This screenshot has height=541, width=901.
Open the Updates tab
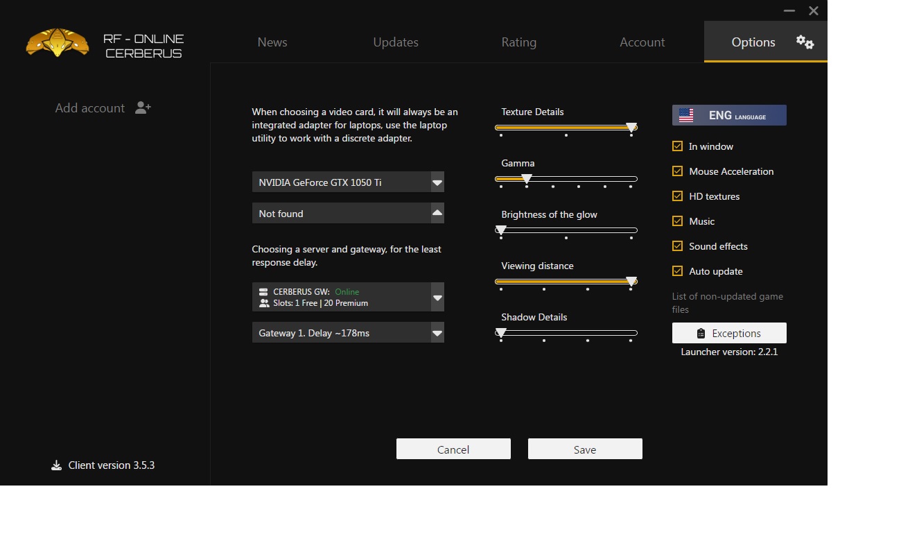(396, 42)
